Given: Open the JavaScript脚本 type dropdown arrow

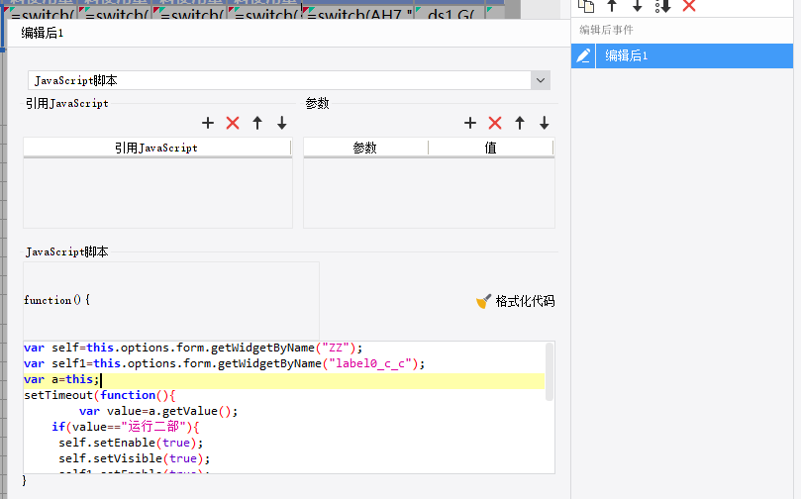Looking at the screenshot, I should coord(541,80).
